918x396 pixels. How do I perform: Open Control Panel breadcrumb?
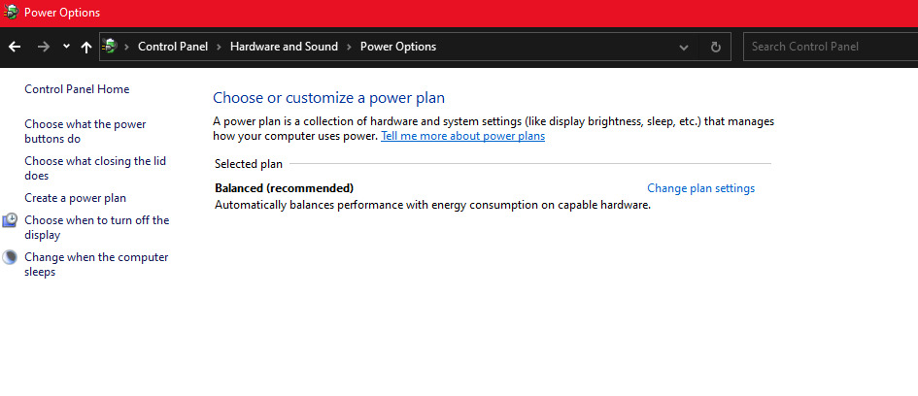tap(173, 47)
